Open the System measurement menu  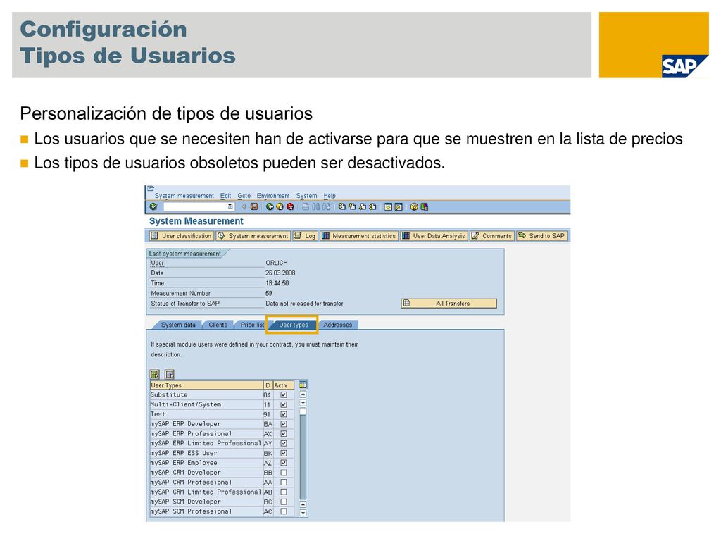184,196
